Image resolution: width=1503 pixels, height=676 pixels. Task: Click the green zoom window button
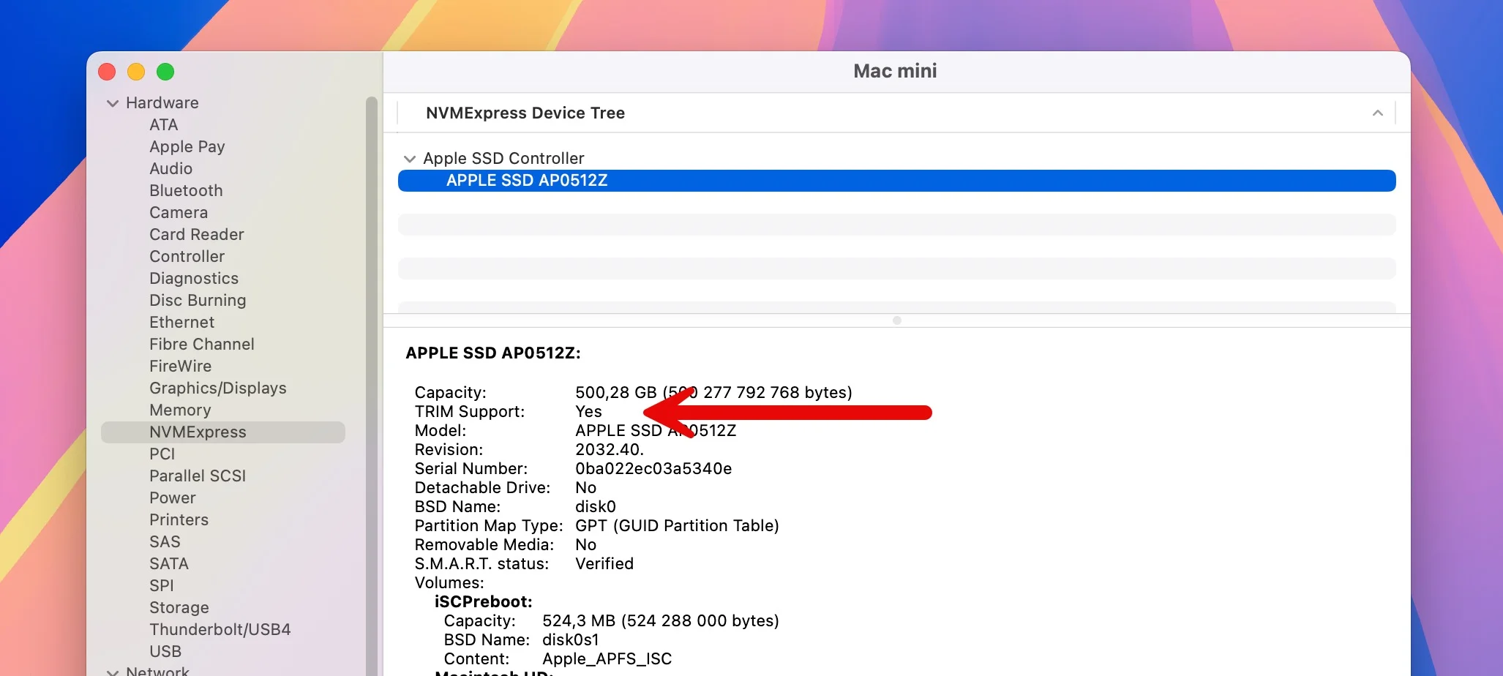click(x=165, y=72)
